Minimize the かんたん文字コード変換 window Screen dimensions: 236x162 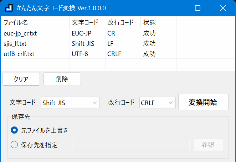[173, 8]
